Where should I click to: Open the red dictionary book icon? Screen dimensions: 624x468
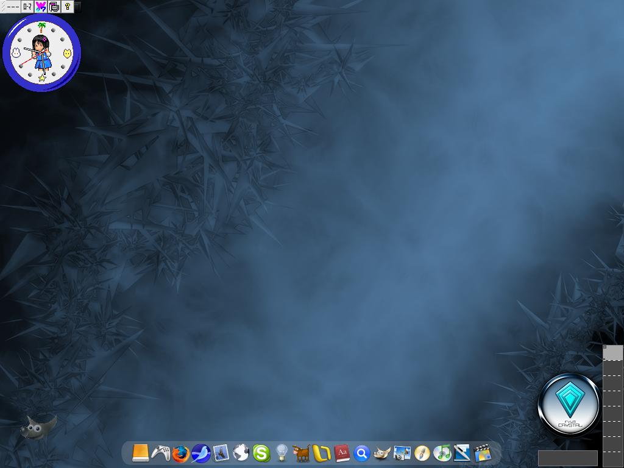pos(342,453)
